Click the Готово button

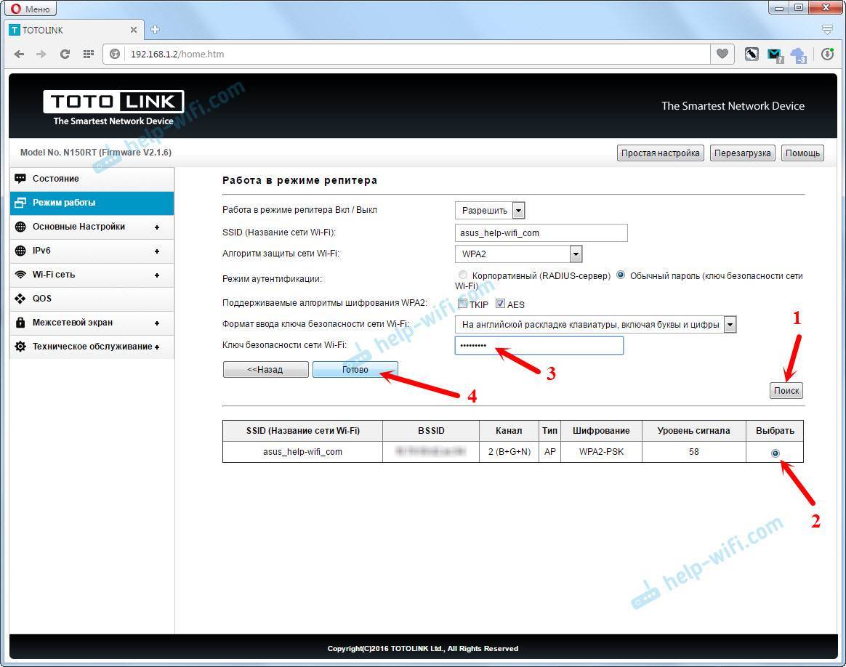(355, 369)
